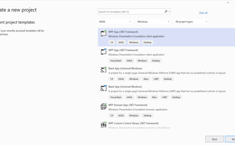Focus the Search for templates field
235x145 pixels.
pyautogui.click(x=134, y=12)
